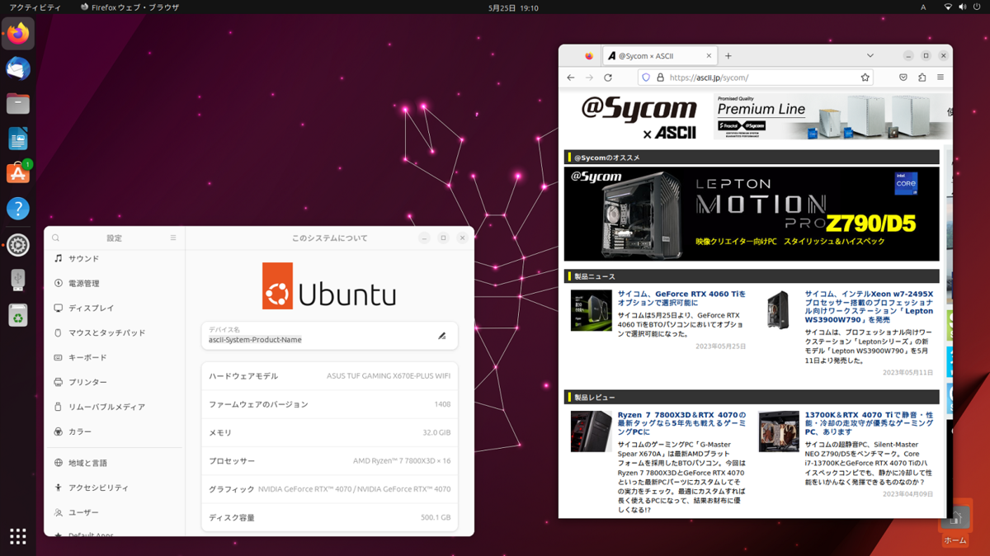Open the Xeon w7-2495X Lepton article link

(869, 306)
